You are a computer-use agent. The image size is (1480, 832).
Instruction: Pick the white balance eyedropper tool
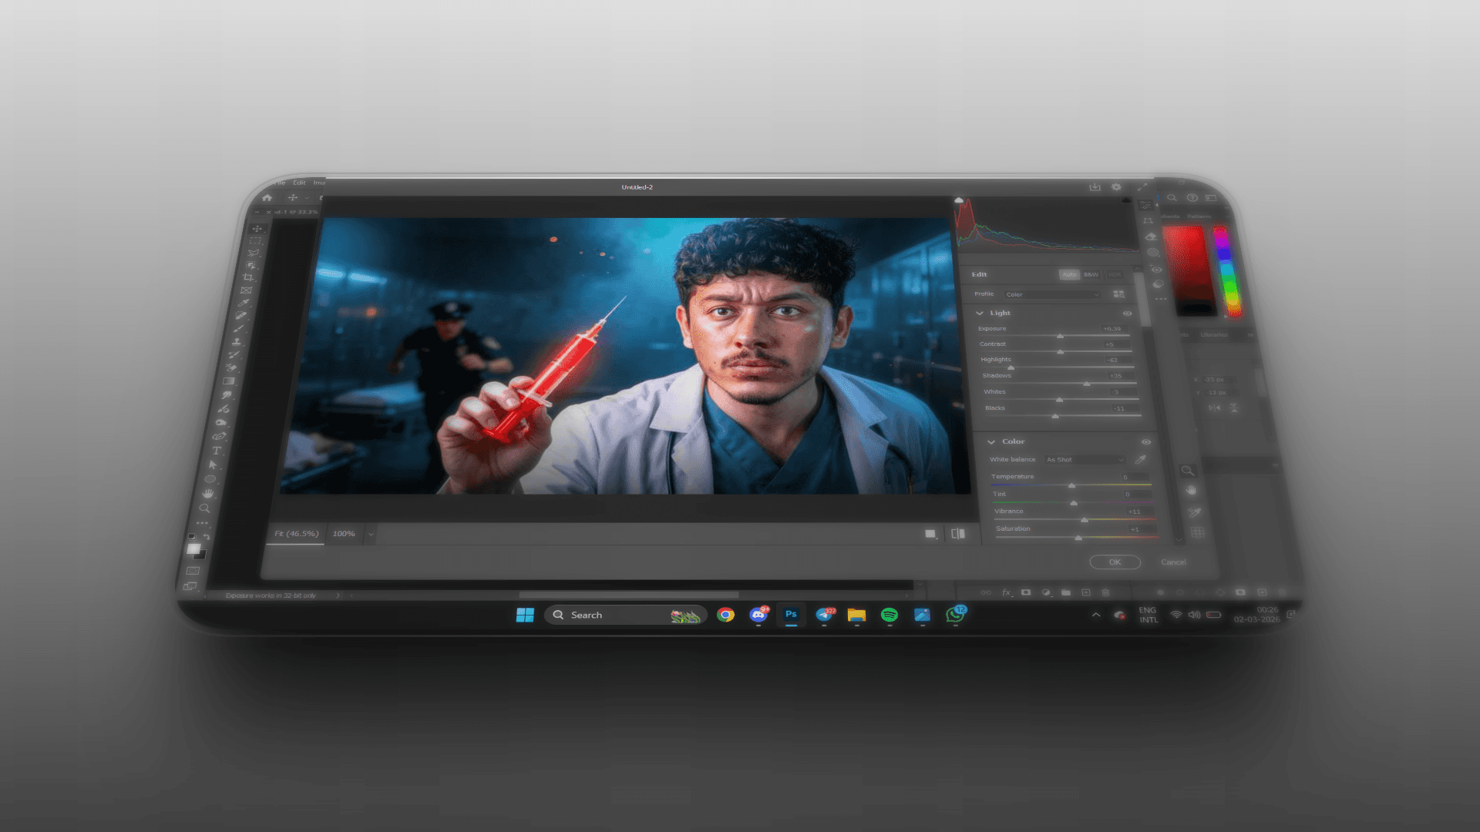pos(1140,459)
